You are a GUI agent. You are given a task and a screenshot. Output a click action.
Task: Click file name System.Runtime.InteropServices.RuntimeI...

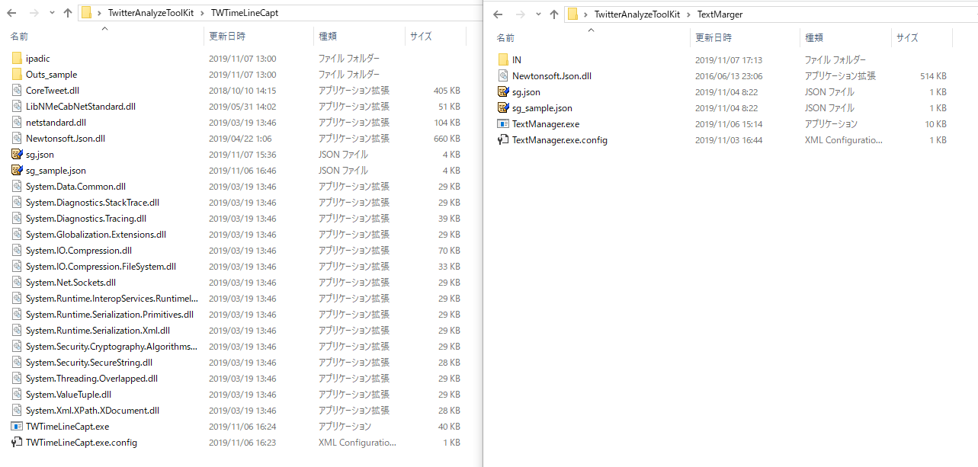(x=111, y=299)
